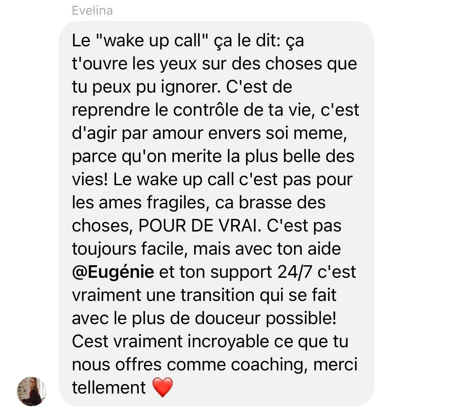Screen dimensions: 450x409
Task: Click the word transition in the message
Action: tap(217, 295)
